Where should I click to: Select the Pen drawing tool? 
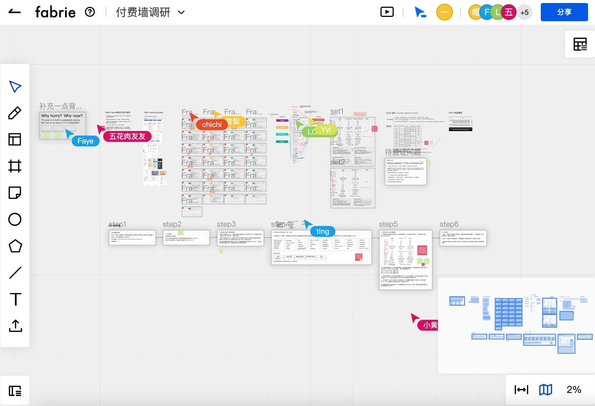[x=15, y=113]
